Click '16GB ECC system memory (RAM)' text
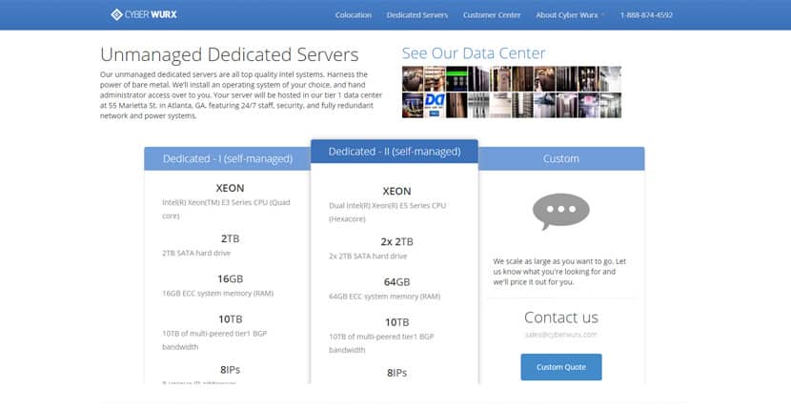The image size is (791, 410). 218,294
